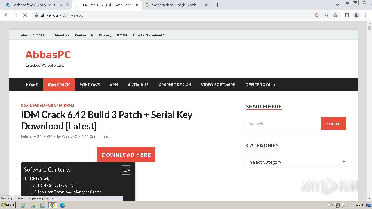Open the Action Center flag icon
The height and width of the screenshot is (209, 372).
tap(344, 205)
